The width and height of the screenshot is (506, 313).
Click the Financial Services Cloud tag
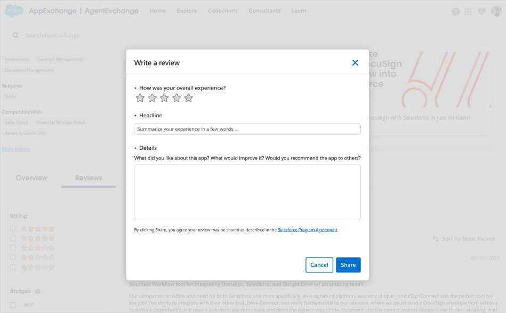click(61, 122)
